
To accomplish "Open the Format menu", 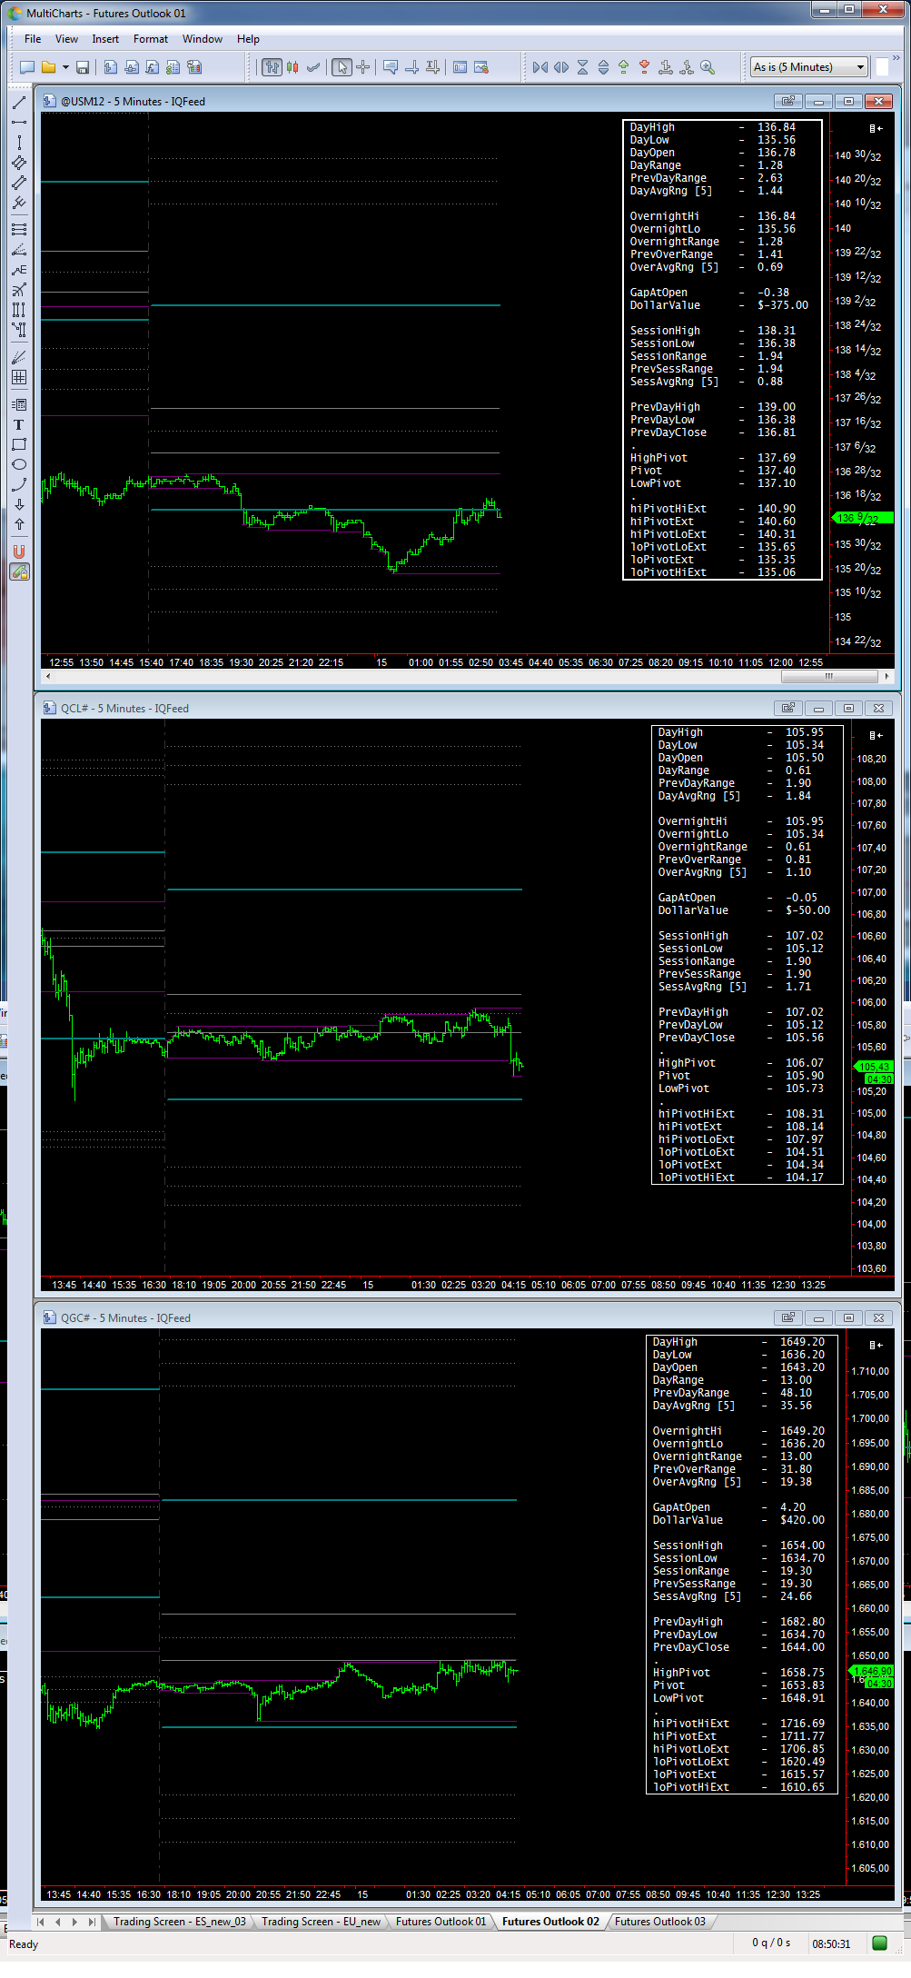I will click(151, 39).
